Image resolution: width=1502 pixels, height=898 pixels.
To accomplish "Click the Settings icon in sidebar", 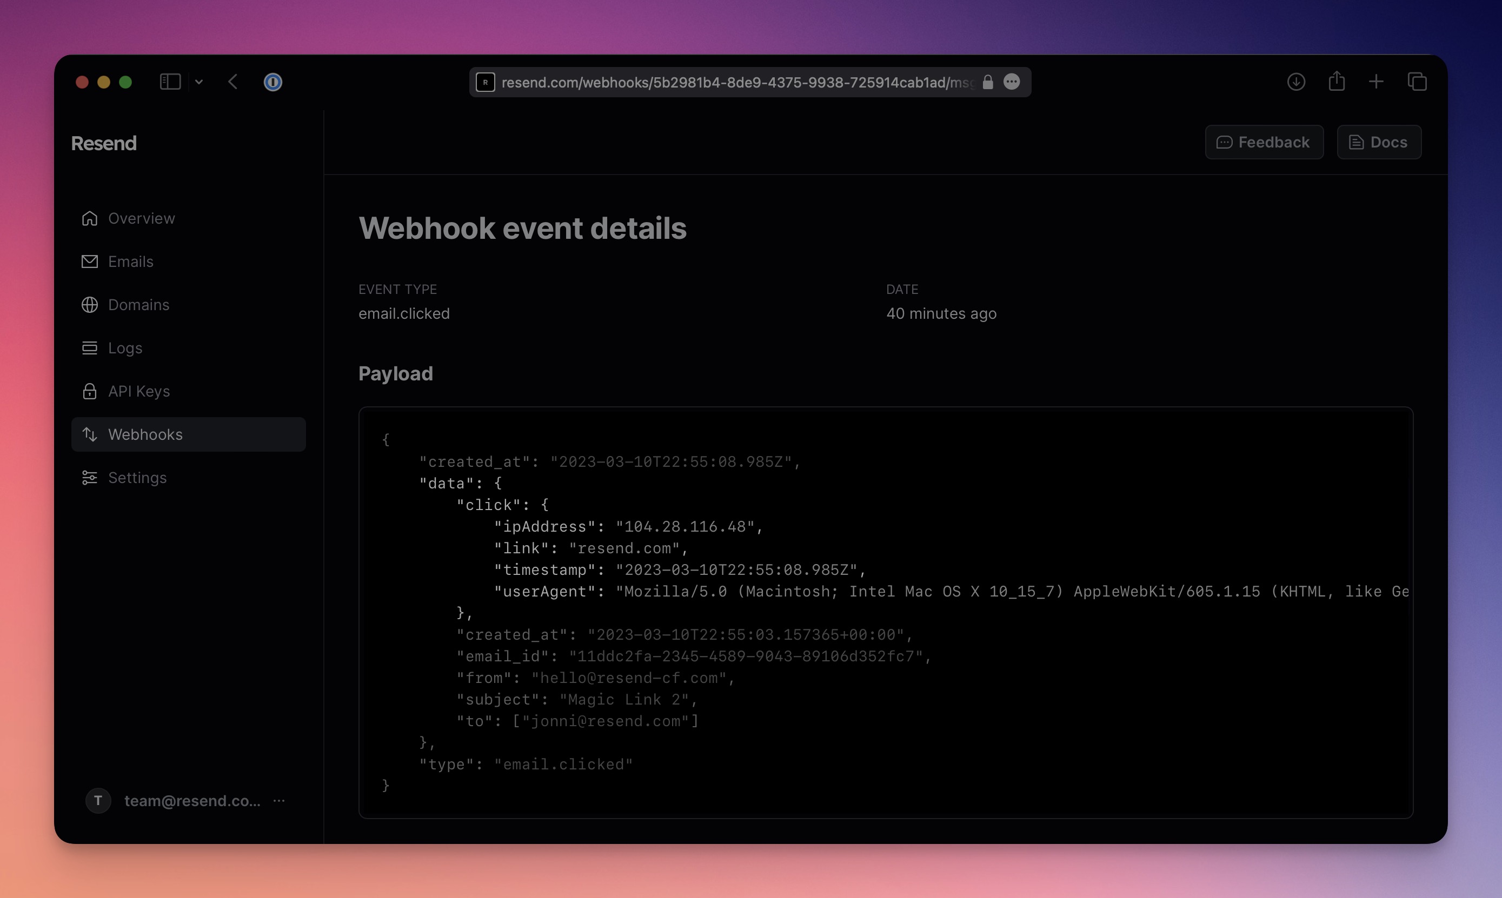I will [91, 477].
